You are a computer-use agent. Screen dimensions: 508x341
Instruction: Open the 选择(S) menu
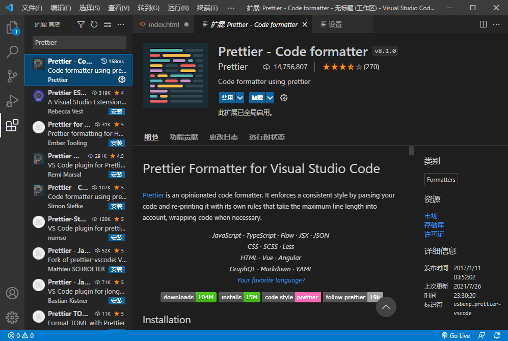tap(89, 8)
